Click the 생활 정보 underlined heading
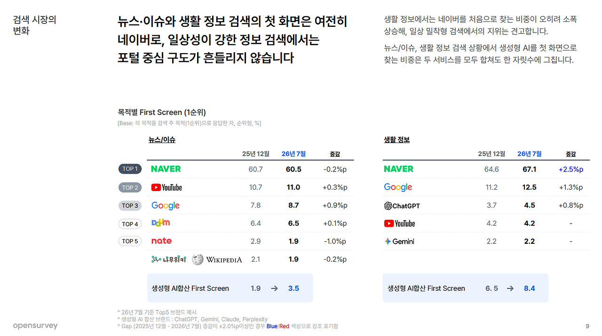Viewport: 602px width, 336px height. click(397, 140)
